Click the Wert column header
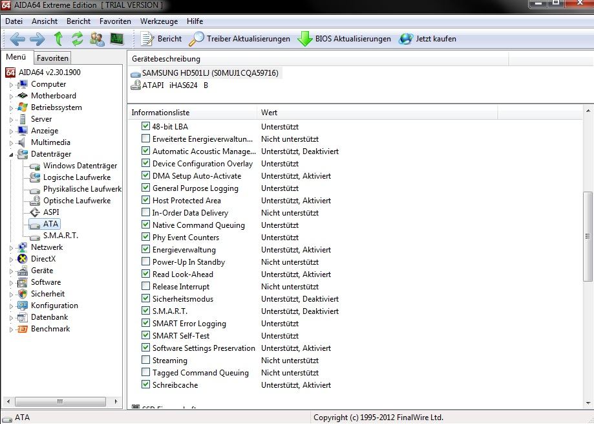This screenshot has width=594, height=424. point(377,113)
